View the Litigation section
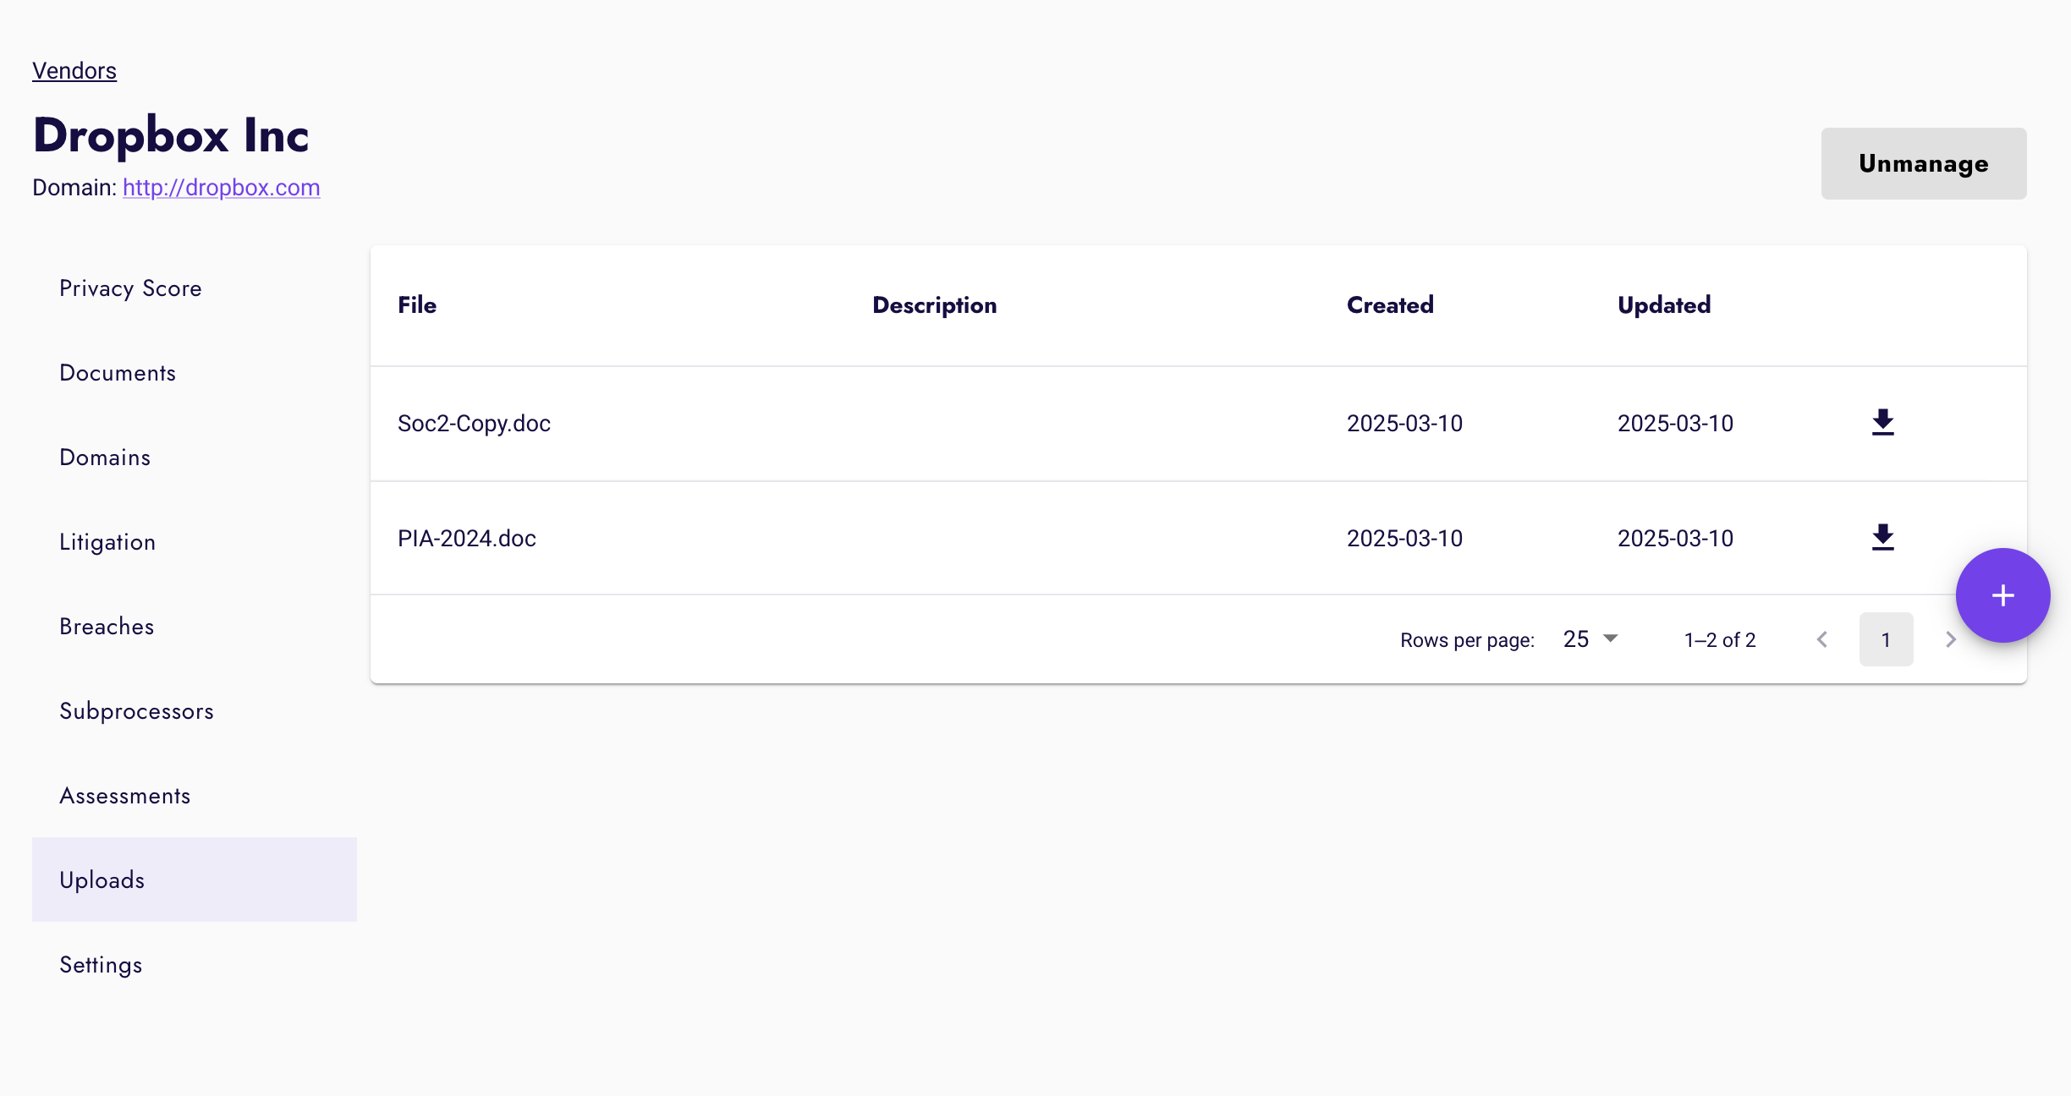Image resolution: width=2071 pixels, height=1096 pixels. (x=195, y=541)
